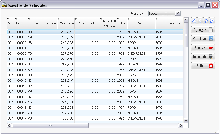This screenshot has width=220, height=134.
Task: Jump to last record with double-right arrows
Action: [212, 21]
